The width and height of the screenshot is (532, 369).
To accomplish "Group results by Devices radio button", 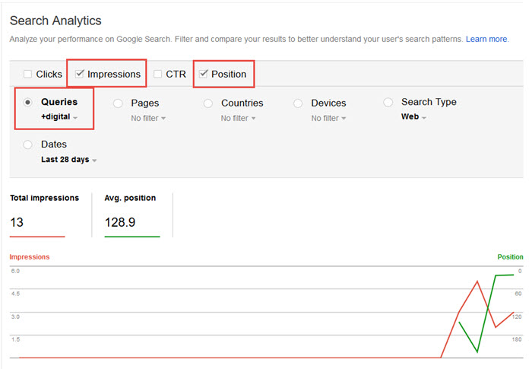I will pyautogui.click(x=298, y=103).
